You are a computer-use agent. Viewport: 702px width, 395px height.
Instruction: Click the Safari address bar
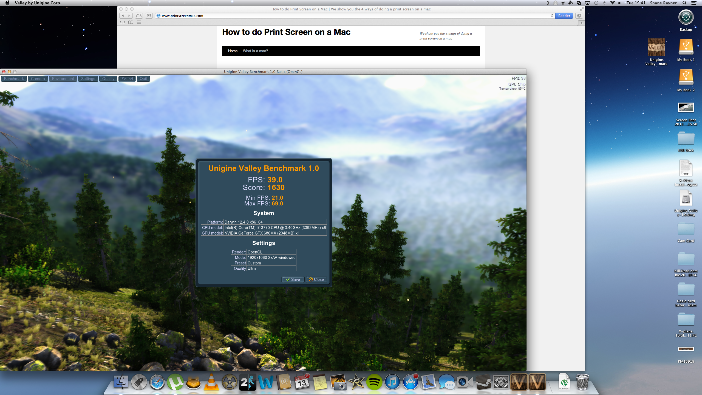354,16
